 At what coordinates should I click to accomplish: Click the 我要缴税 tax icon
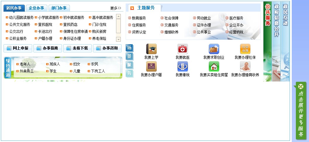(182, 66)
